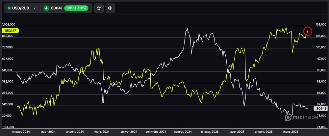Open the USD/RUB instrument dropdown
The height and width of the screenshot is (136, 329).
pyautogui.click(x=22, y=8)
